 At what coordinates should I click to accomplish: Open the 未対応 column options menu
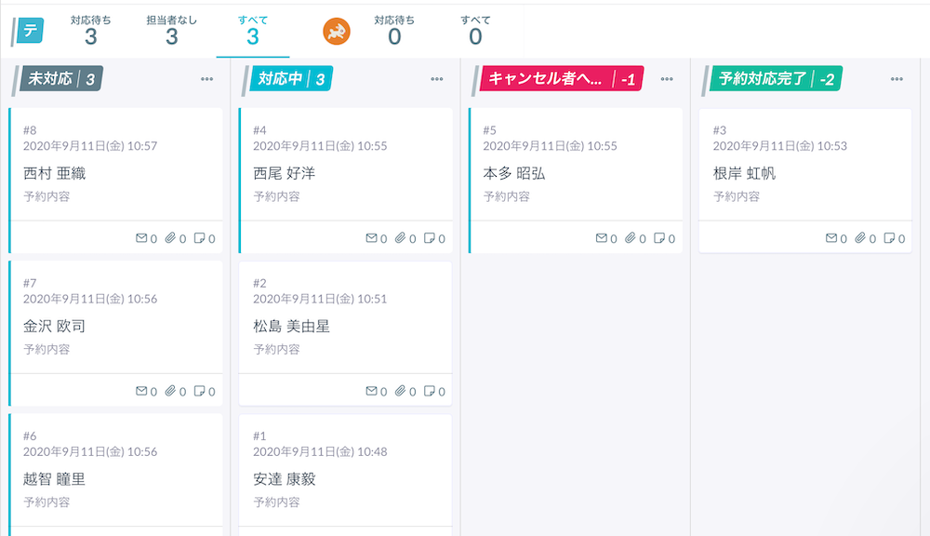(206, 79)
